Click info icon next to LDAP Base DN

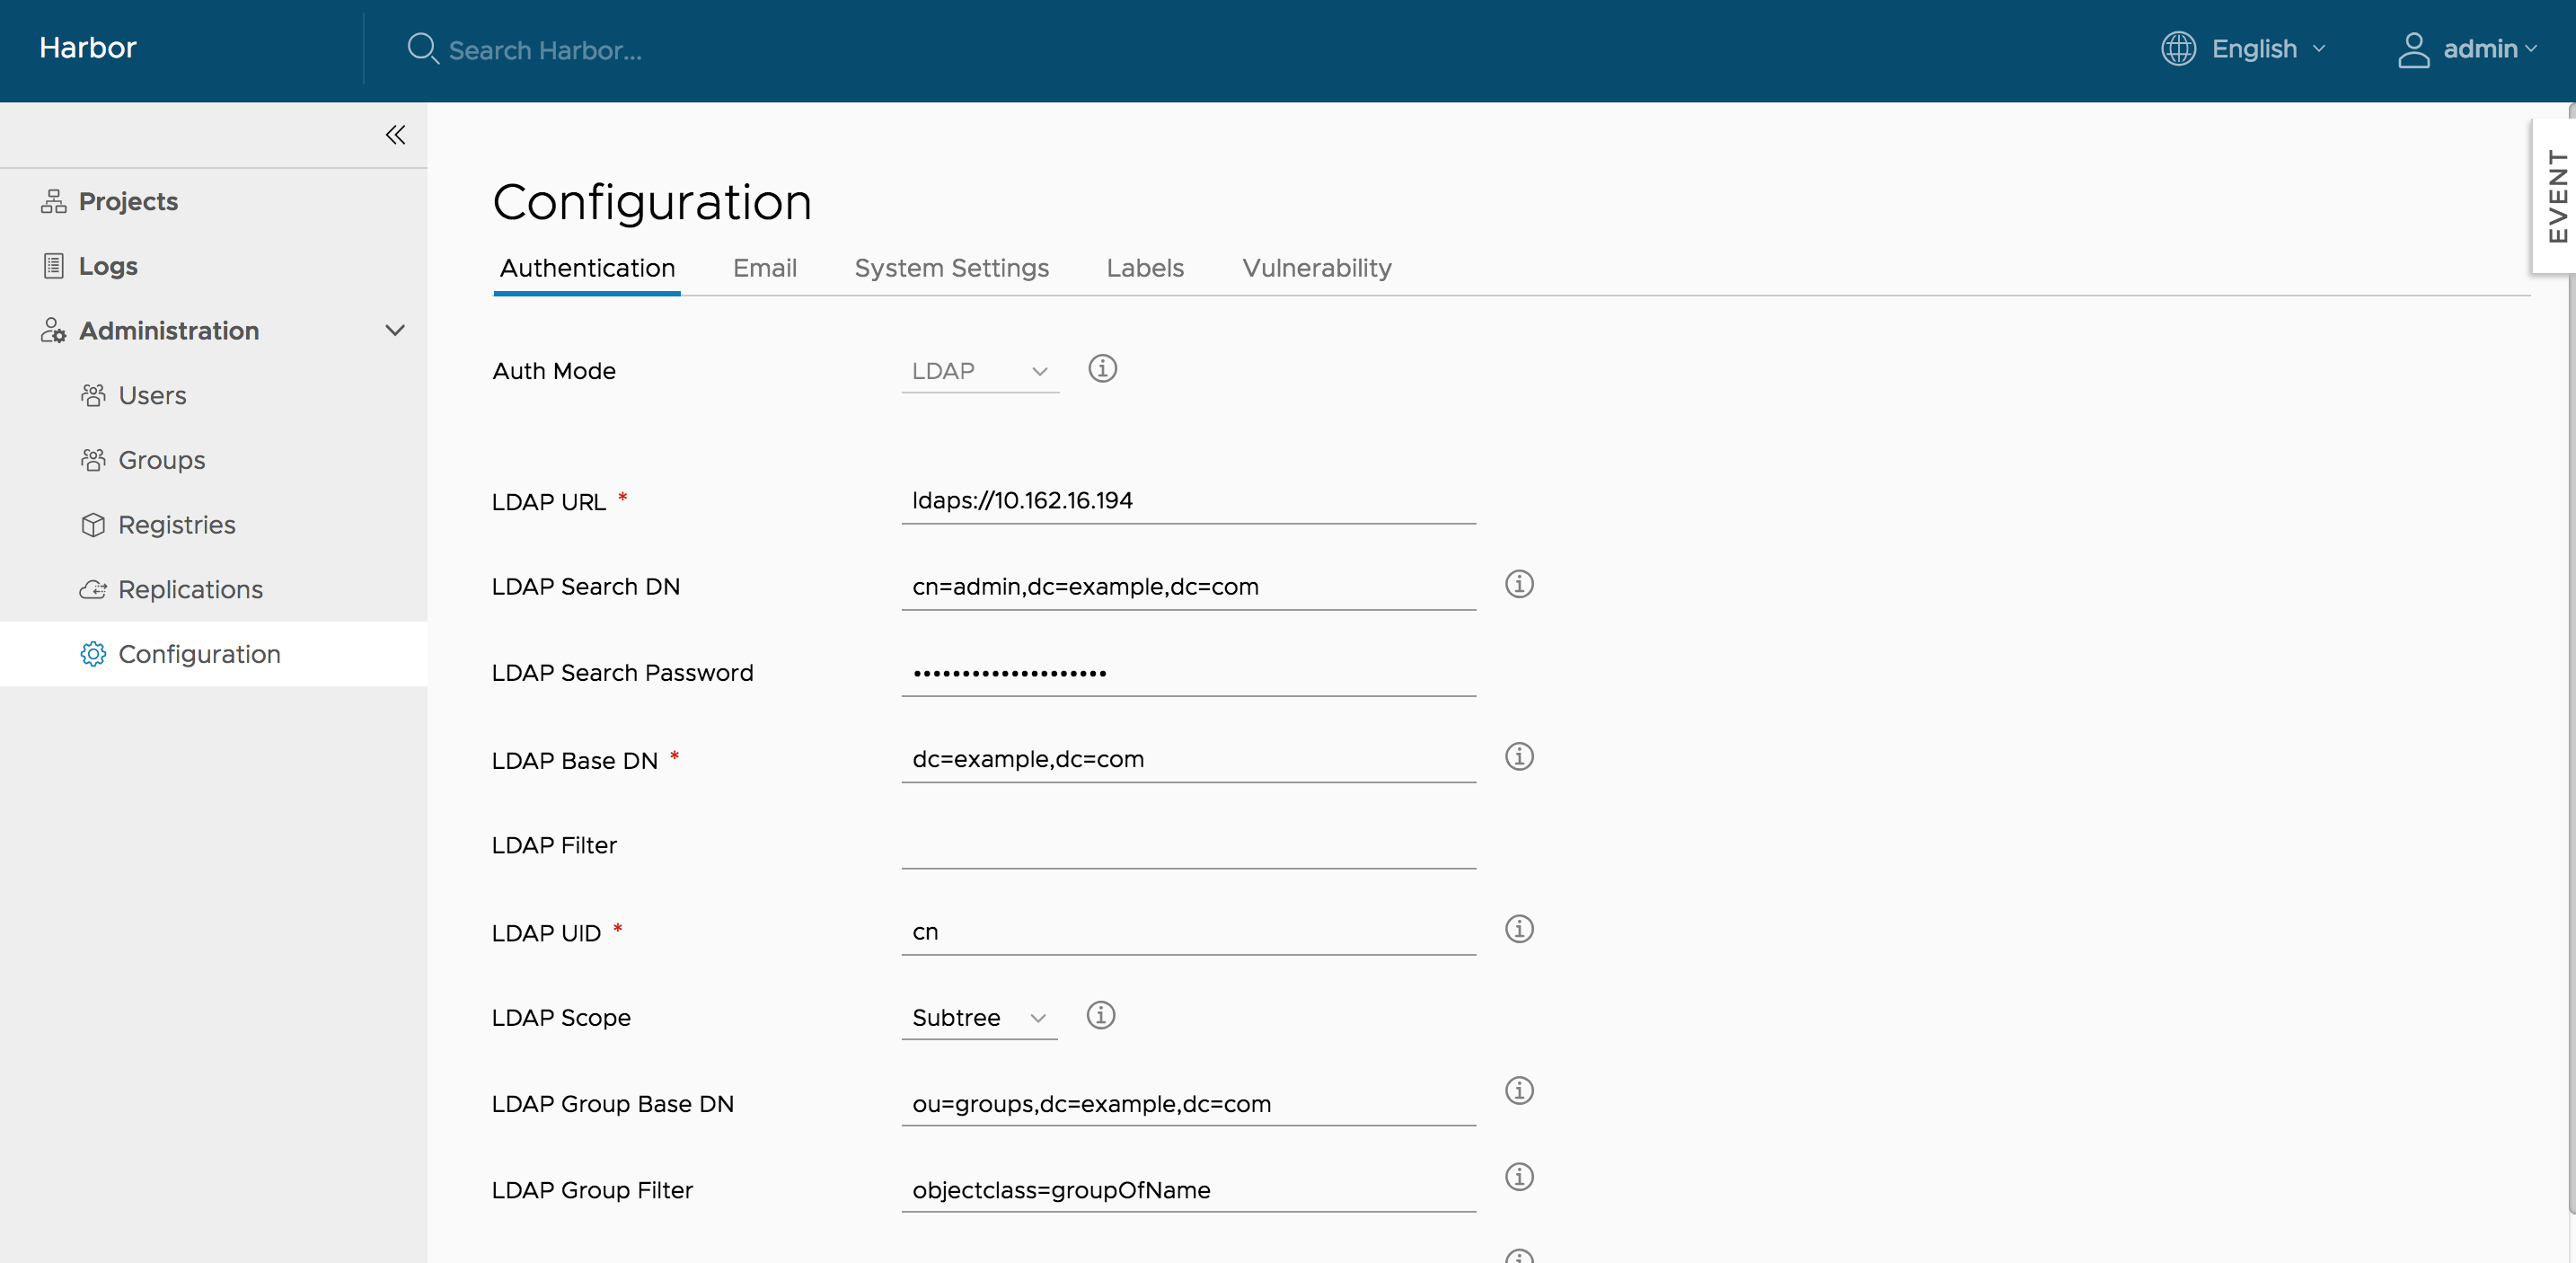1519,757
